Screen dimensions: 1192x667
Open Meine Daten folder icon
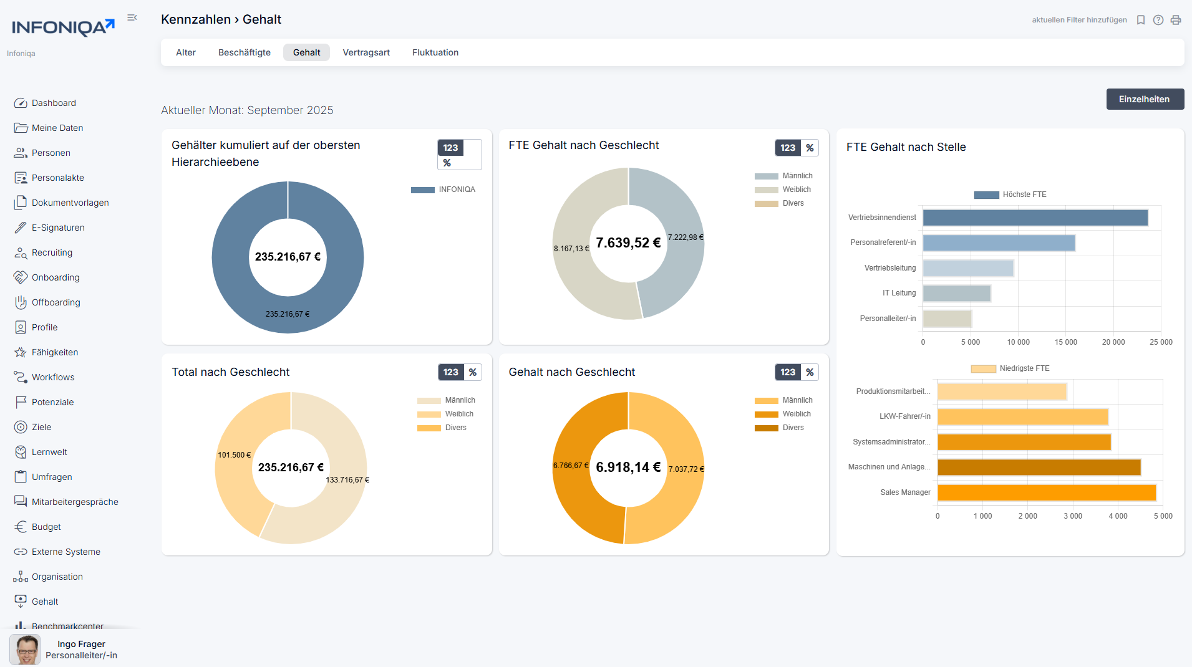(21, 128)
